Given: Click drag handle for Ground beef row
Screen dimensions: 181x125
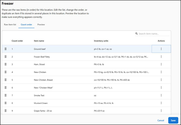Looking at the screenshot, I should [x=5, y=49].
